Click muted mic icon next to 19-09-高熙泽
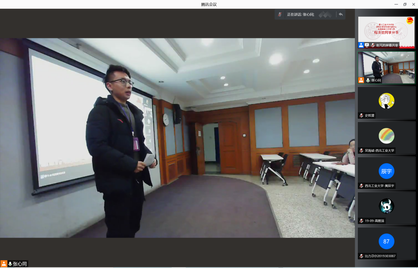Screen dimensions: 418x268 362,221
